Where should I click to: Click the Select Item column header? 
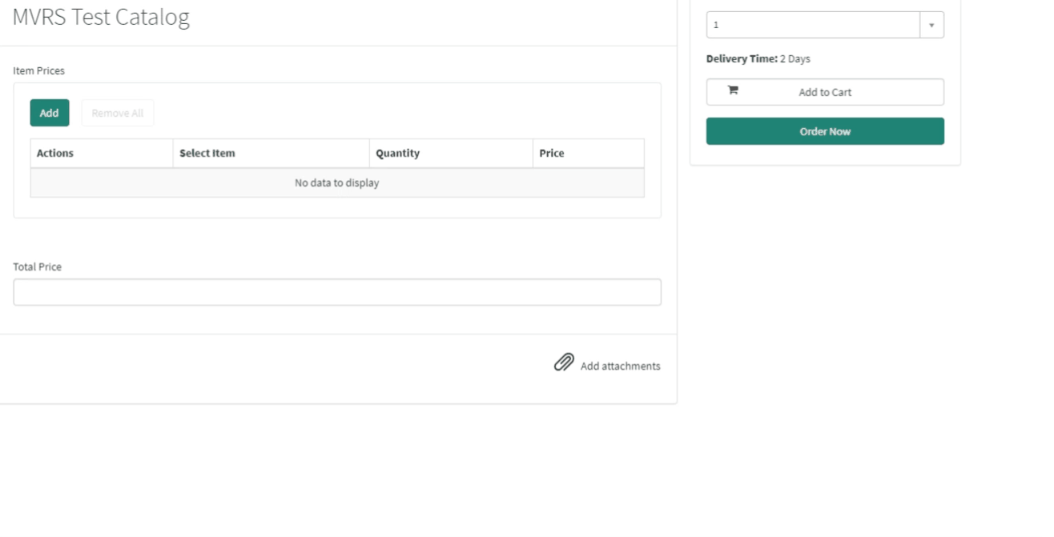pos(208,153)
